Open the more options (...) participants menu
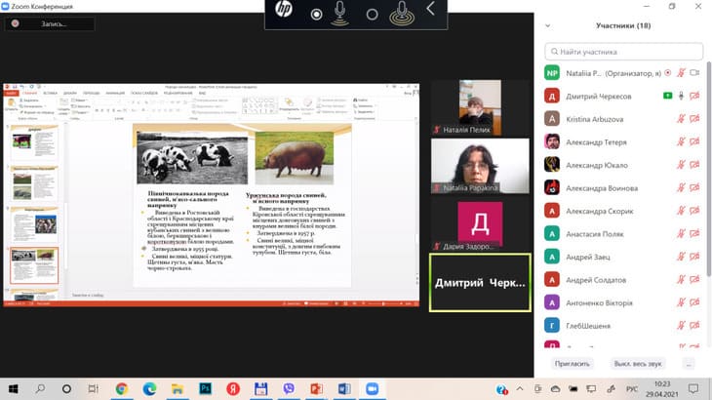Screen dimensions: 712x400 688,362
